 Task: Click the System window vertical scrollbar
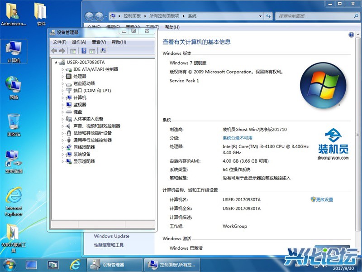click(x=358, y=134)
